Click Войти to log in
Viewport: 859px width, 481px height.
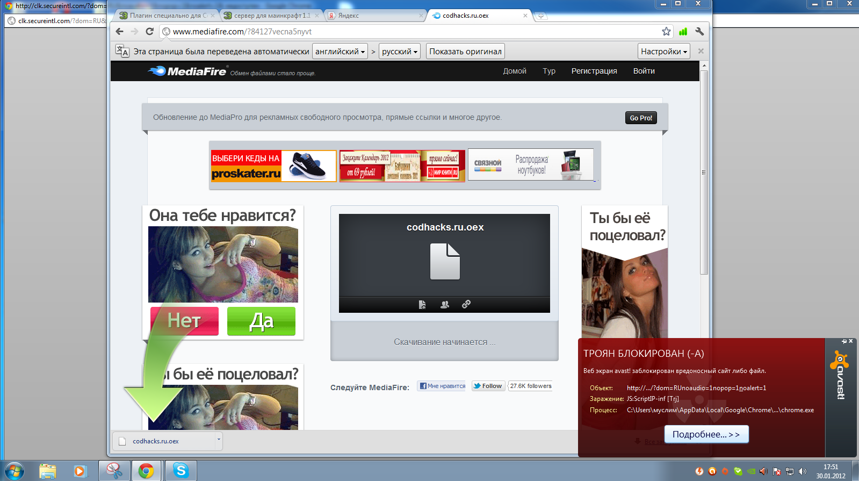(644, 71)
